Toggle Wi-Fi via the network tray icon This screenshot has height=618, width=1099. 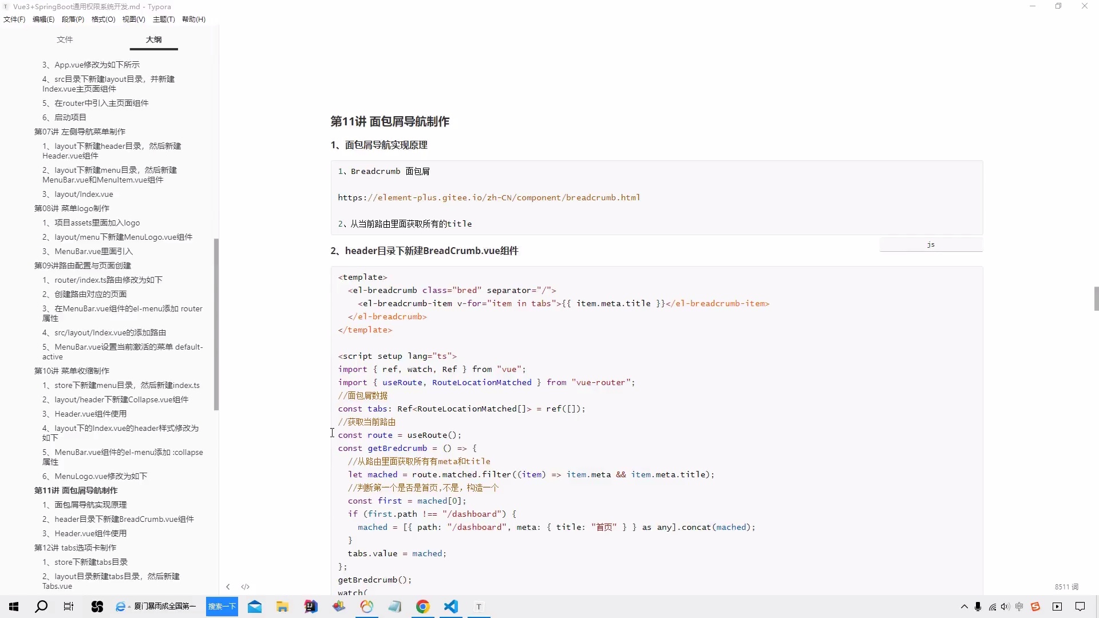(991, 607)
